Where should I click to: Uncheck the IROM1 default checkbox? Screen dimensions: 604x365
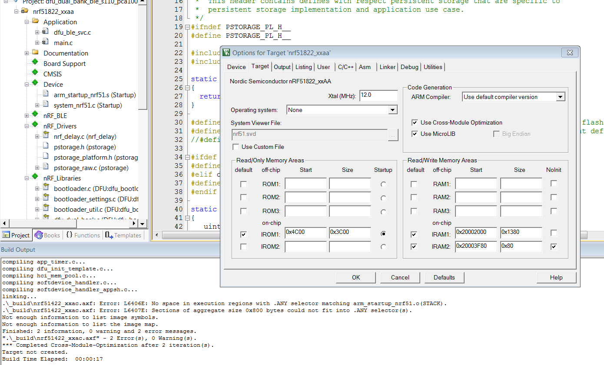pos(244,234)
